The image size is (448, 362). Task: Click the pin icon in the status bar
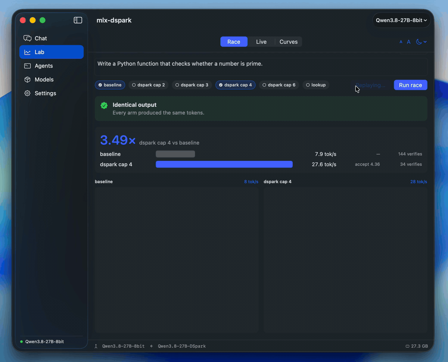pyautogui.click(x=96, y=346)
